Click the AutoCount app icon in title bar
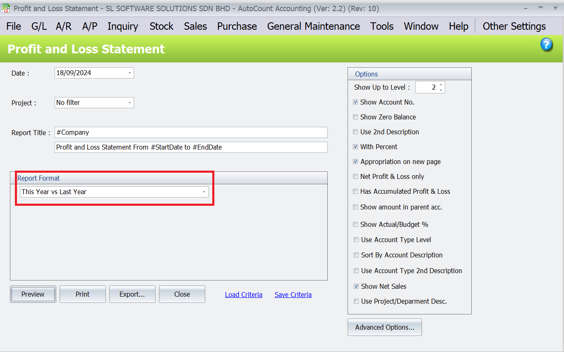 [7, 8]
